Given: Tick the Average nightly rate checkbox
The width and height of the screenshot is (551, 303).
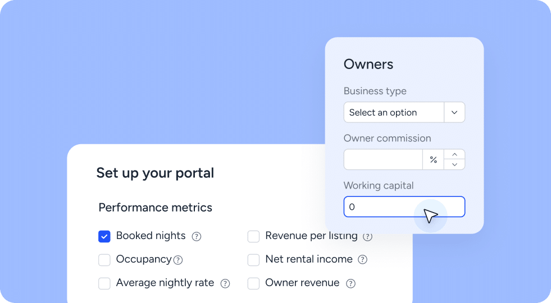Looking at the screenshot, I should tap(104, 283).
